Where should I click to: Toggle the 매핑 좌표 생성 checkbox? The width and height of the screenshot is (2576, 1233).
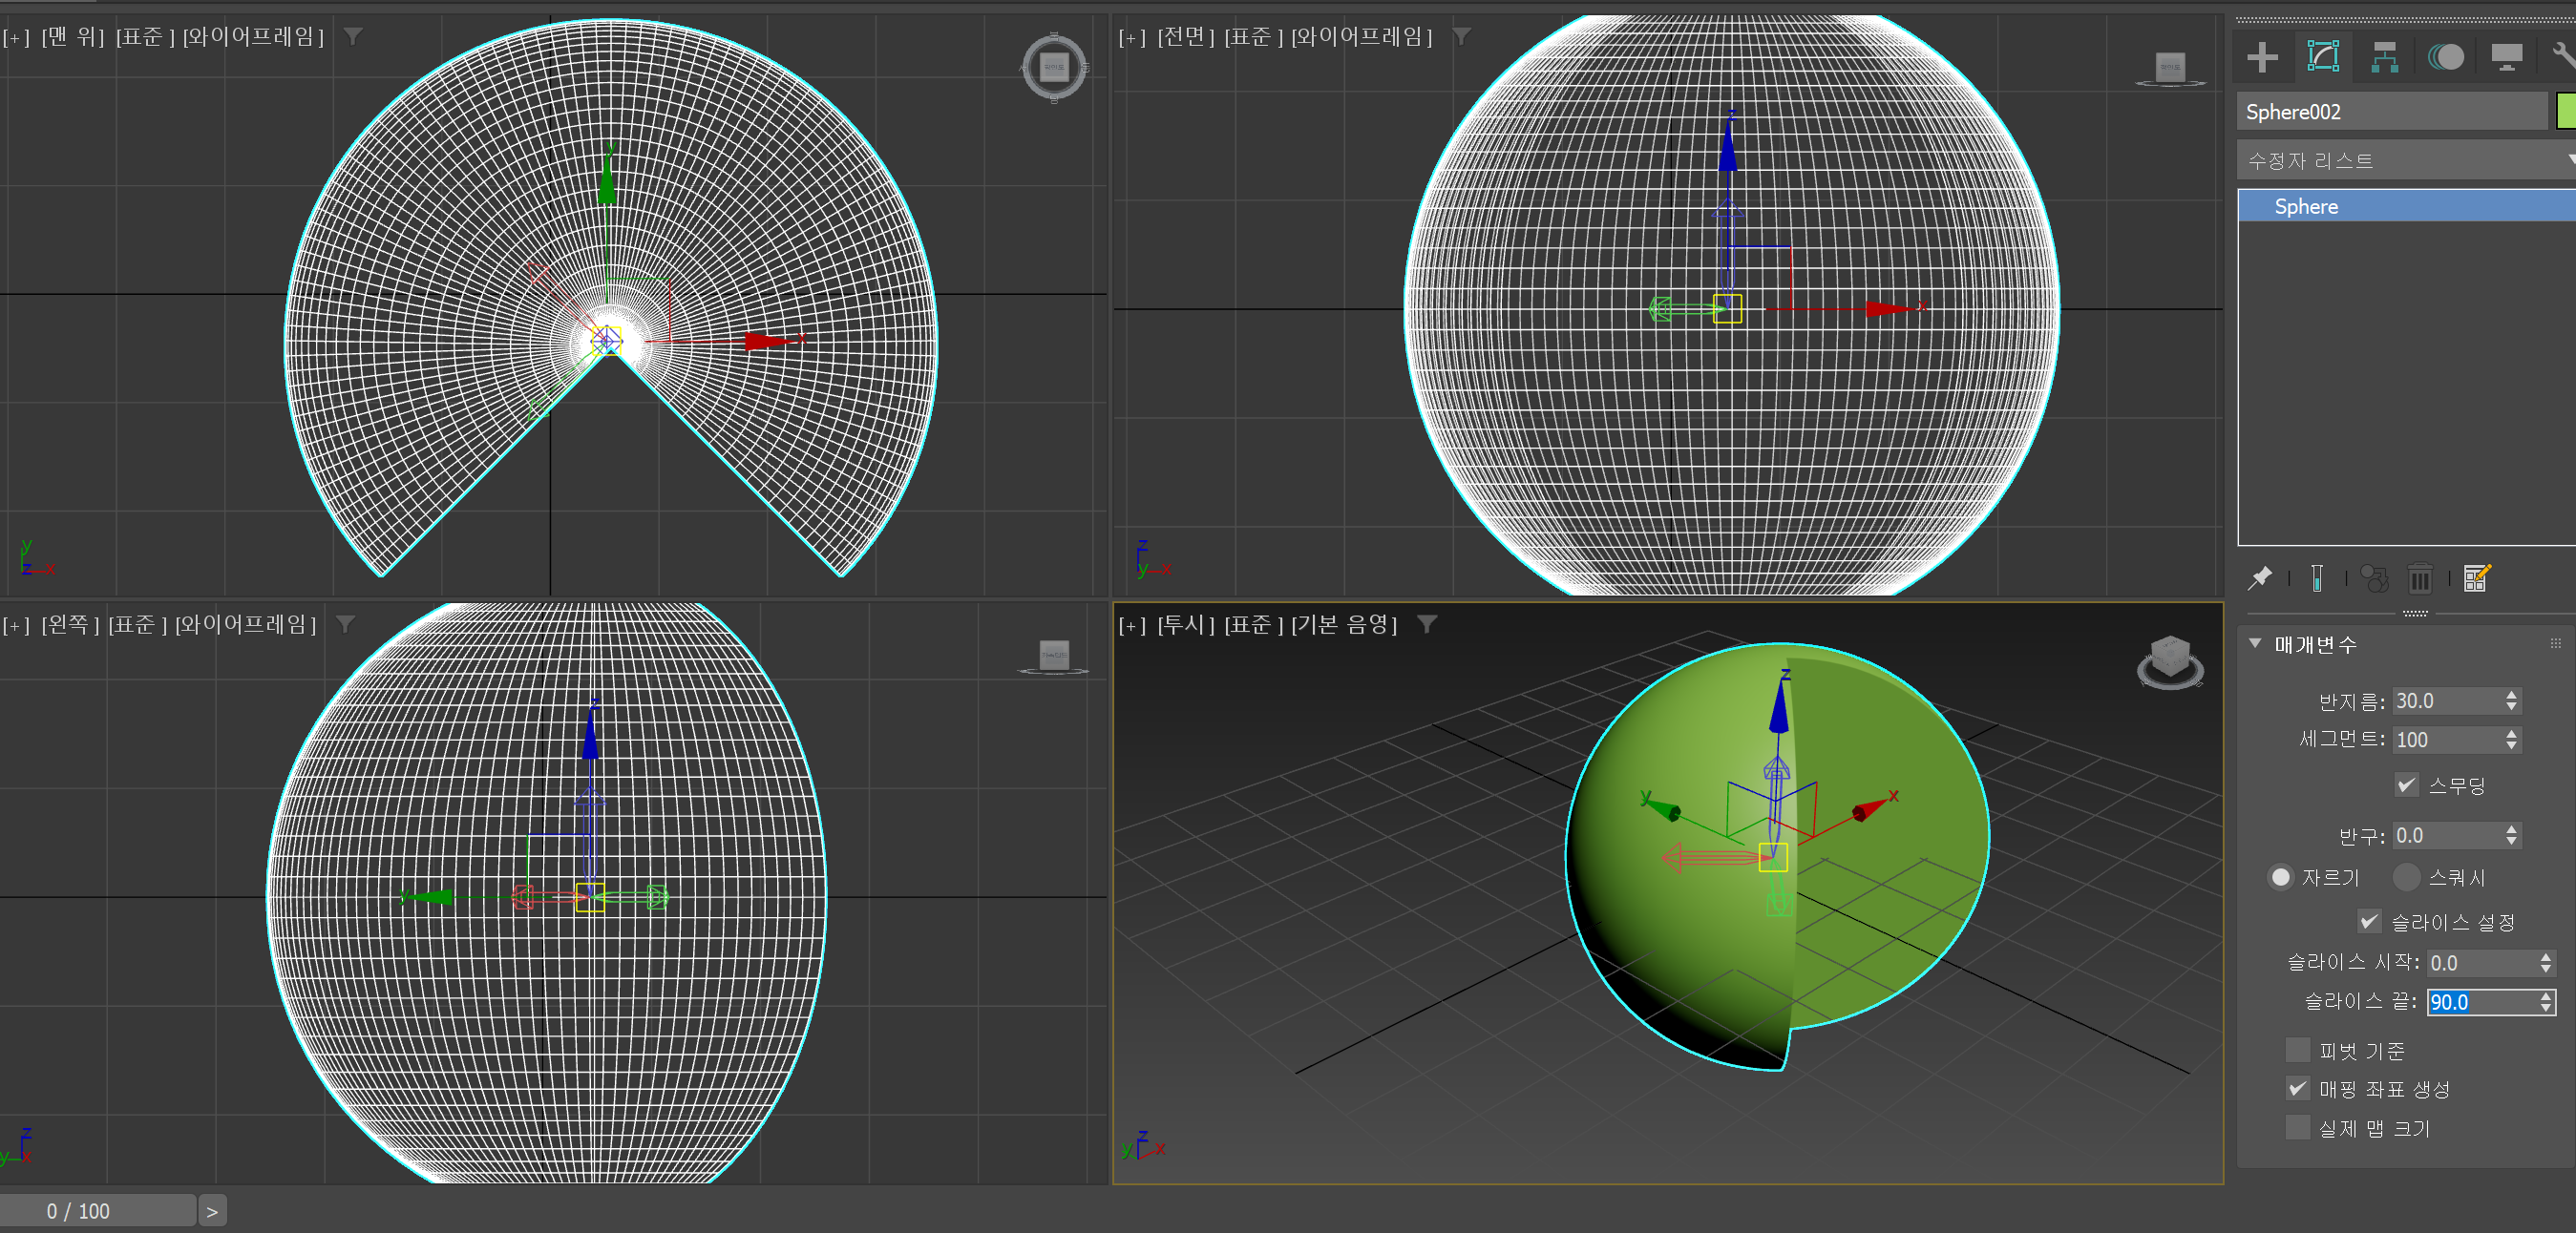coord(2298,1089)
